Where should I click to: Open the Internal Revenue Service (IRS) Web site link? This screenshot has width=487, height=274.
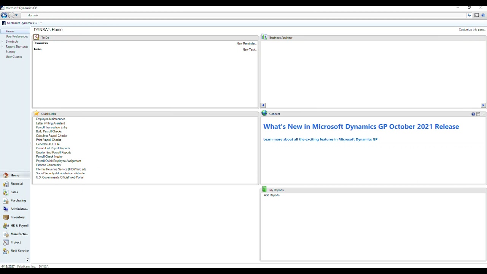(x=61, y=169)
